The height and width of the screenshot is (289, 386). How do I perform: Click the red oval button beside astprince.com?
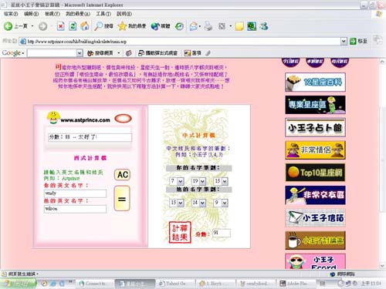tap(123, 119)
